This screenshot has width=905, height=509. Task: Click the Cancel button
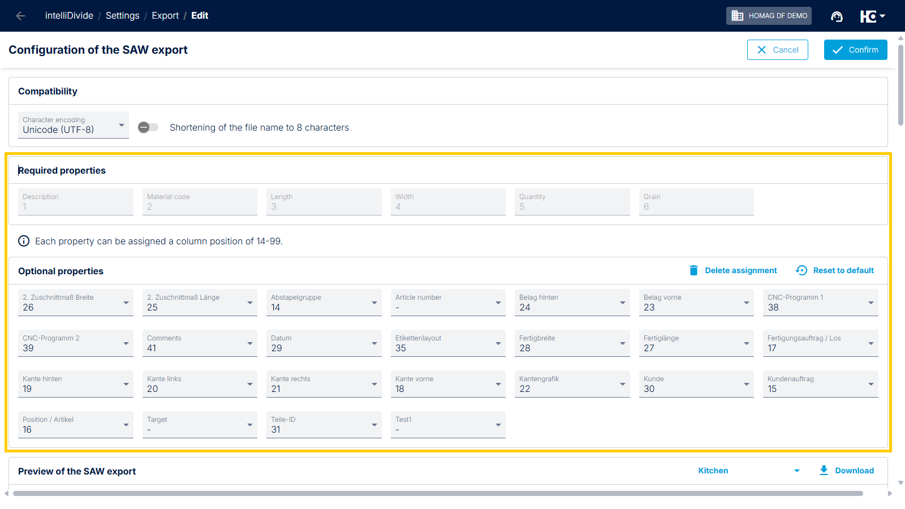(x=777, y=50)
